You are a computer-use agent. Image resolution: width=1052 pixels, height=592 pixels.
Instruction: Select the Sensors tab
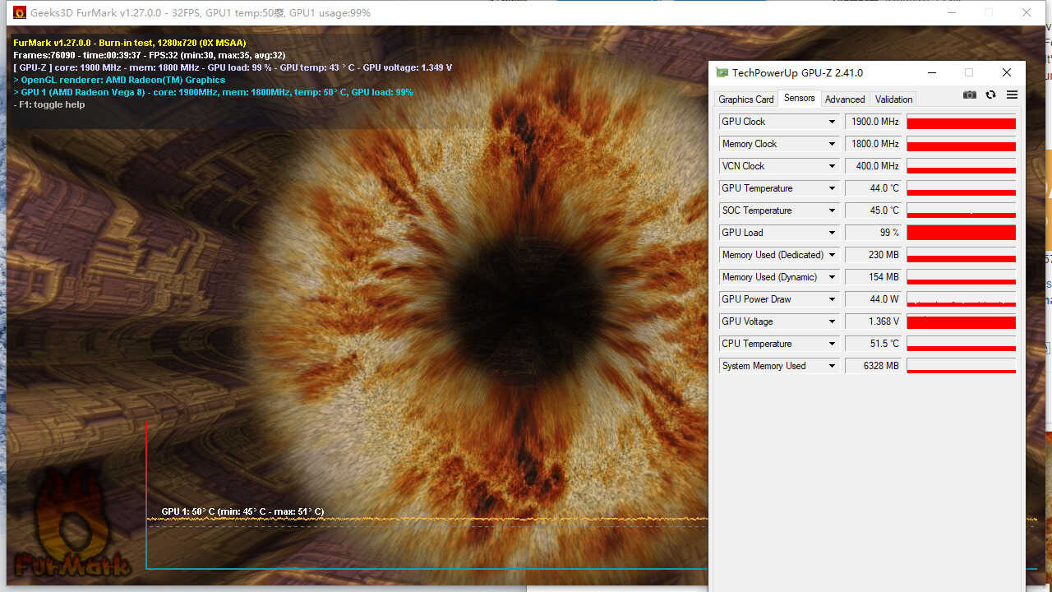[799, 98]
